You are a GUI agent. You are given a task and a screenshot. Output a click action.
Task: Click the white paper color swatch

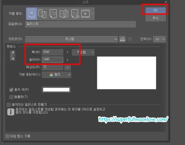click(56, 90)
